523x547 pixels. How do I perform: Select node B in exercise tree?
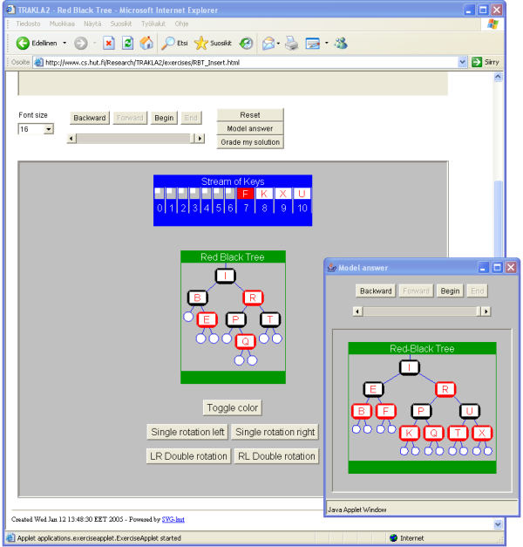coord(197,297)
